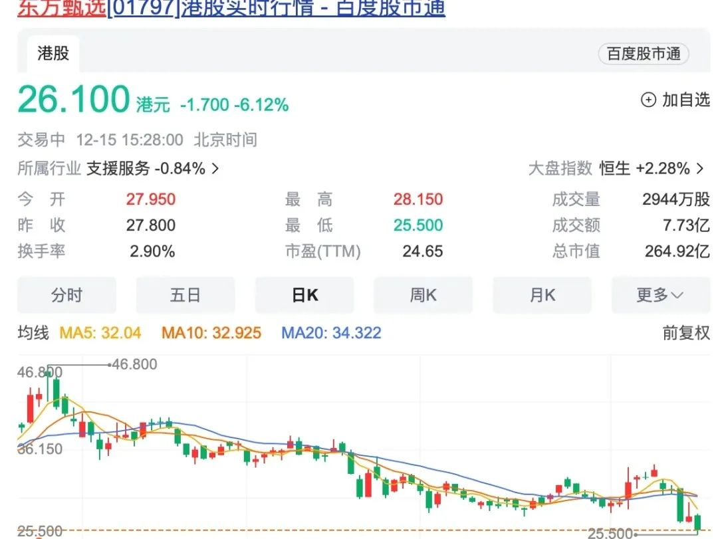Switch to the 分时 chart tab

pyautogui.click(x=67, y=295)
